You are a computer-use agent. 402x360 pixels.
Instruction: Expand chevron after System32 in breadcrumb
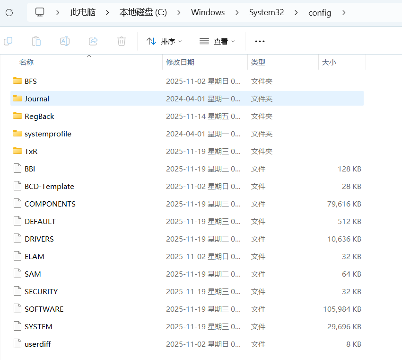296,13
